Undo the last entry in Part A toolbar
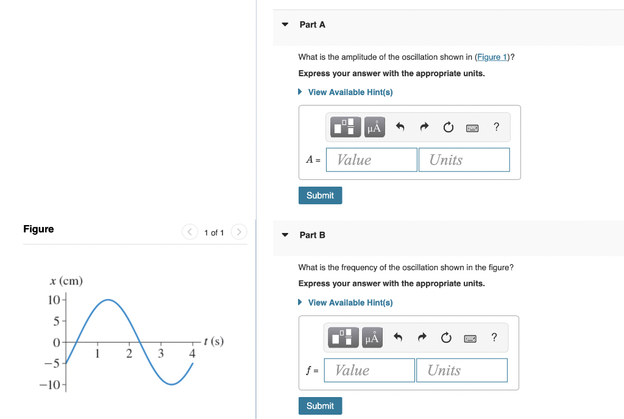 click(400, 127)
